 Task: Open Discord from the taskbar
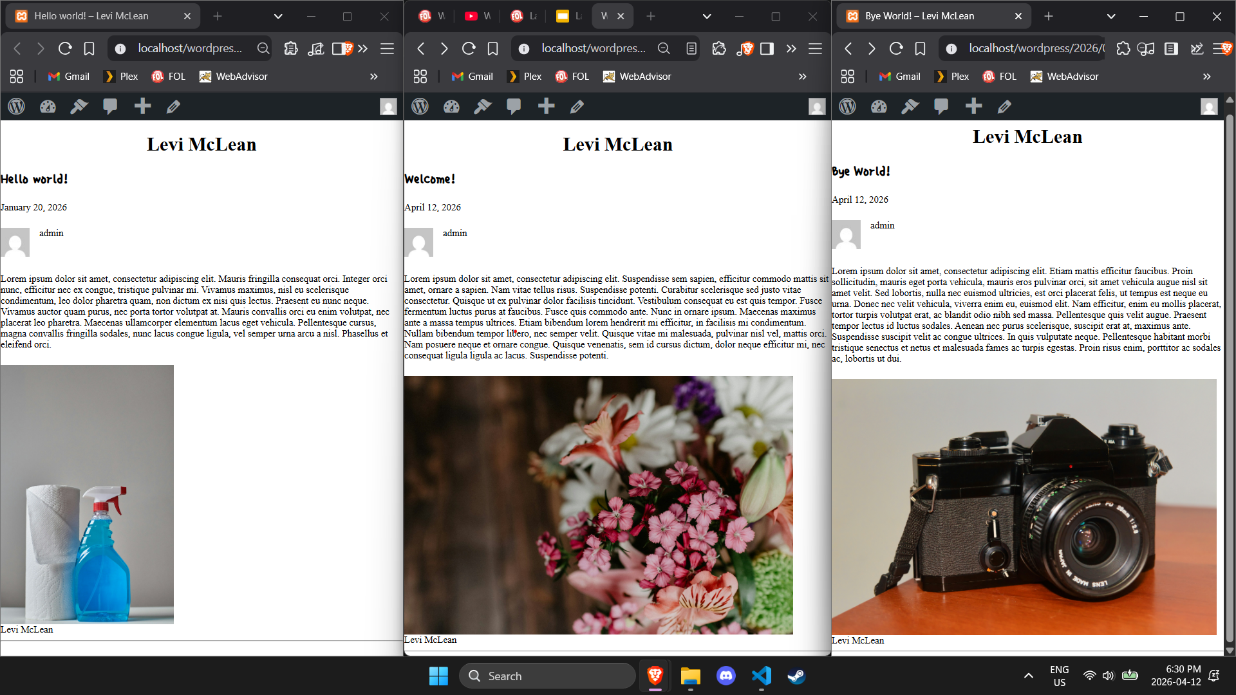pos(726,676)
